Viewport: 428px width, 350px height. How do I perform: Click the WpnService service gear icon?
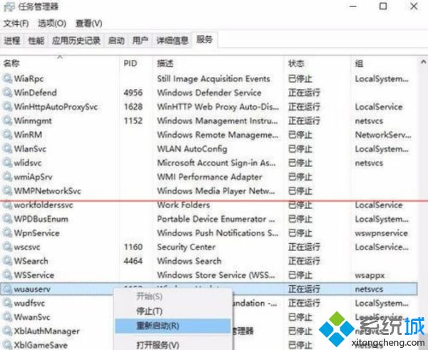7,233
